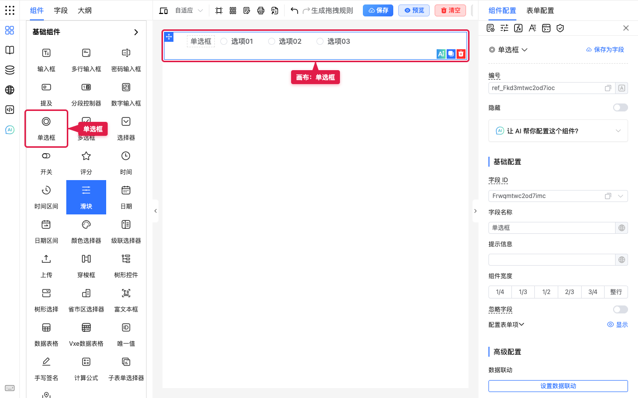Add the 手写签名 component
Image resolution: width=638 pixels, height=398 pixels.
(x=46, y=369)
